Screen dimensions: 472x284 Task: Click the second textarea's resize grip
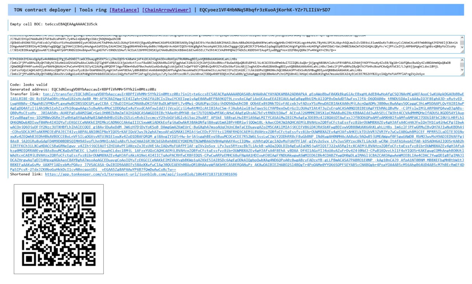pyautogui.click(x=462, y=74)
